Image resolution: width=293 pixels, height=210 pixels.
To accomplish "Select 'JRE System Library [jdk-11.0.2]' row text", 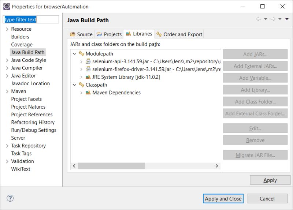I will [x=126, y=77].
